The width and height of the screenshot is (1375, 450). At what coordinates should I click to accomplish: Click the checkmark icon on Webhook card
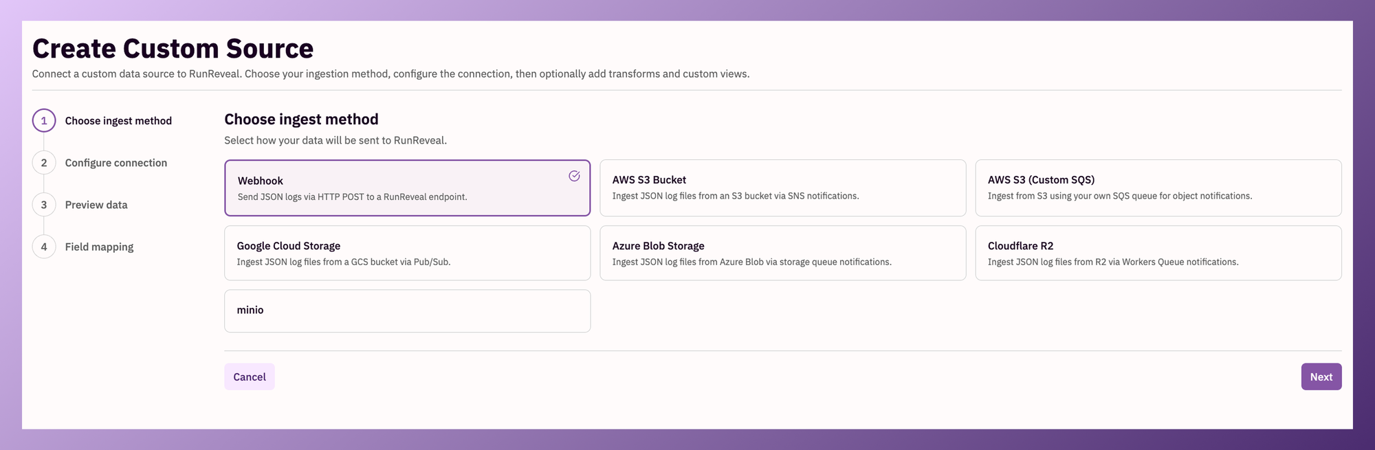[574, 176]
